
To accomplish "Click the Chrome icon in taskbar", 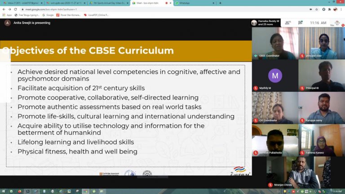I will (85, 191).
